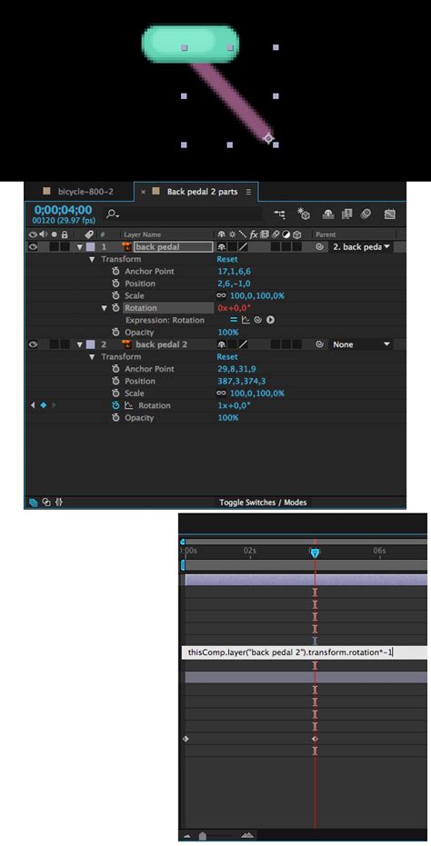Click the timeline search magnifier icon
Viewport: 431px width, 846px height.
click(112, 214)
